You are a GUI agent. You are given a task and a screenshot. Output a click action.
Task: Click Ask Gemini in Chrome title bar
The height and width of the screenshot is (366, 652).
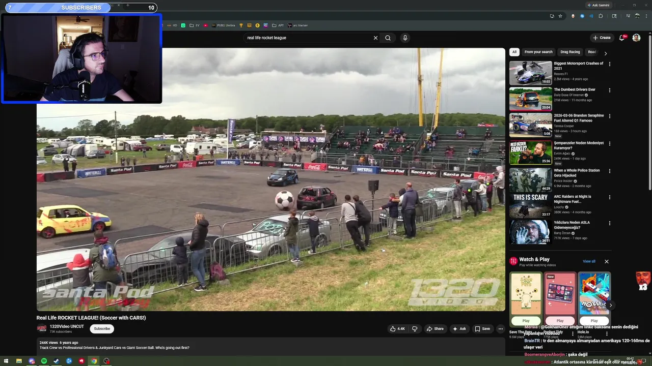598,5
